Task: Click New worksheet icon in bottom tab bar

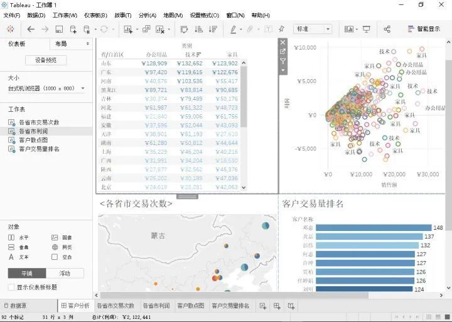Action: click(263, 306)
